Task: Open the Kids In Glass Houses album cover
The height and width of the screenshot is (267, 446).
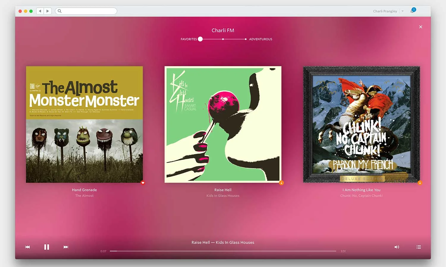Action: click(223, 124)
